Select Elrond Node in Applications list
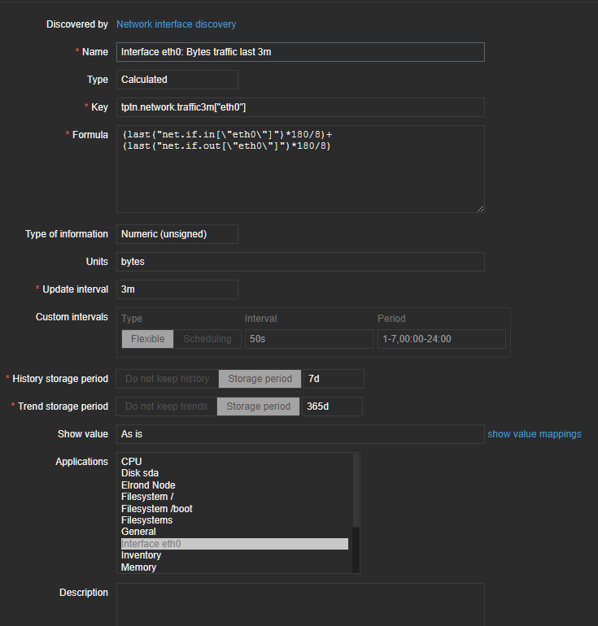This screenshot has height=626, width=598. 148,485
